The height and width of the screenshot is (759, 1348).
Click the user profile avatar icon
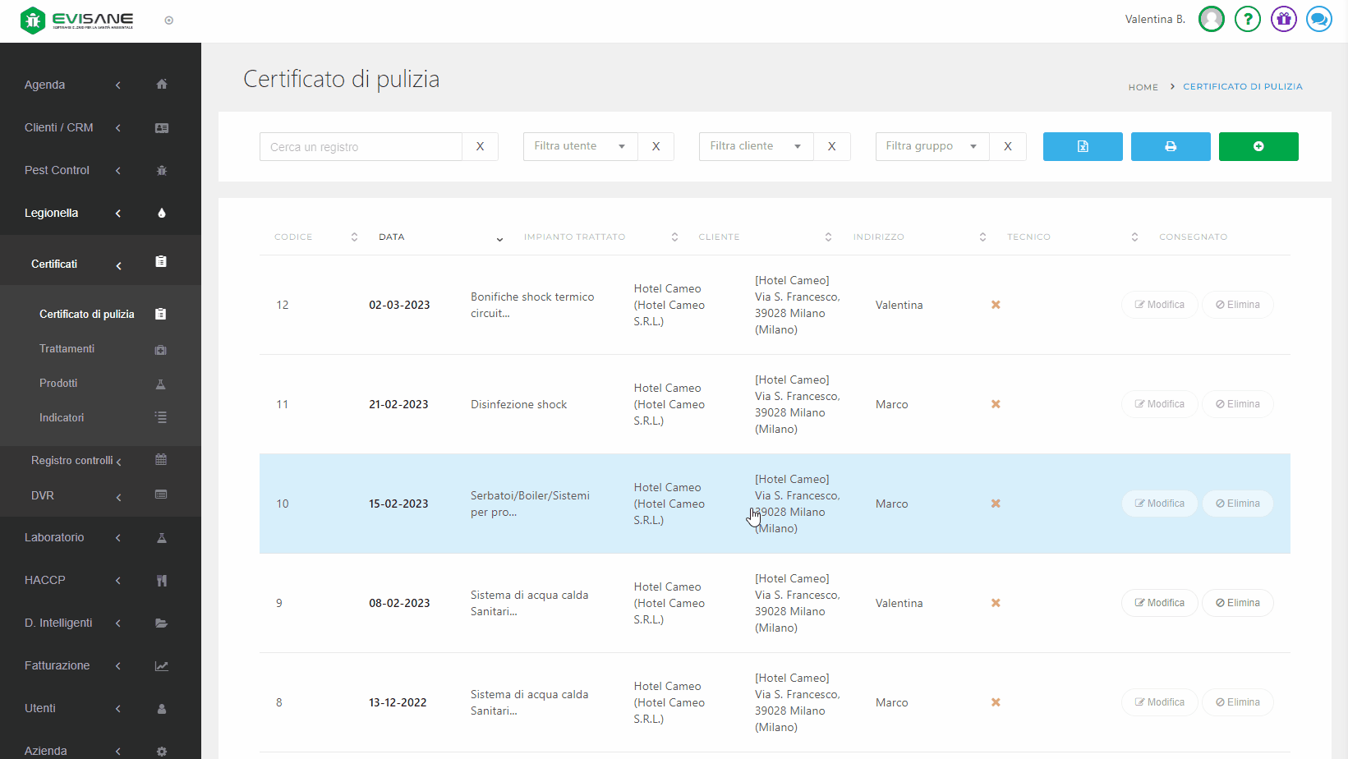coord(1211,19)
